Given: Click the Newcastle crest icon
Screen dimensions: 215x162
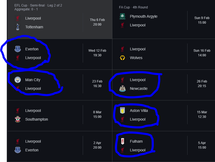Looking at the screenshot, I should pyautogui.click(x=122, y=88).
